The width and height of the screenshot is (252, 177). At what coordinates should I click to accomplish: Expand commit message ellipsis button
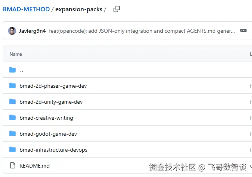(243, 31)
